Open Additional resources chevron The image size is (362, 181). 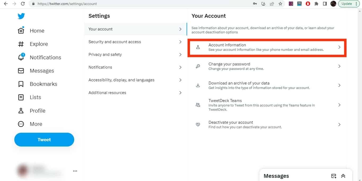pyautogui.click(x=180, y=93)
